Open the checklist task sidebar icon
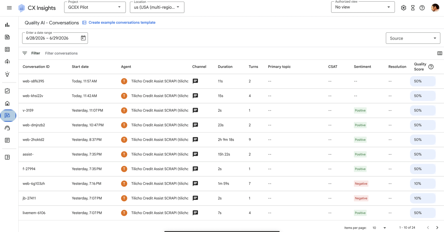 coord(7,91)
